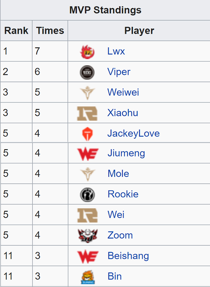Click the WE logo beside Jiumeng

[88, 154]
